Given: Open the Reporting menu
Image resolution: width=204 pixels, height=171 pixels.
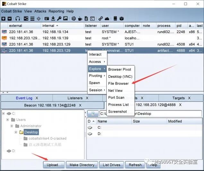Looking at the screenshot, I should (x=56, y=11).
